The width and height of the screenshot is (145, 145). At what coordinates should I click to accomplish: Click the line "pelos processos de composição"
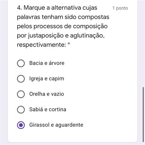pos(62,26)
